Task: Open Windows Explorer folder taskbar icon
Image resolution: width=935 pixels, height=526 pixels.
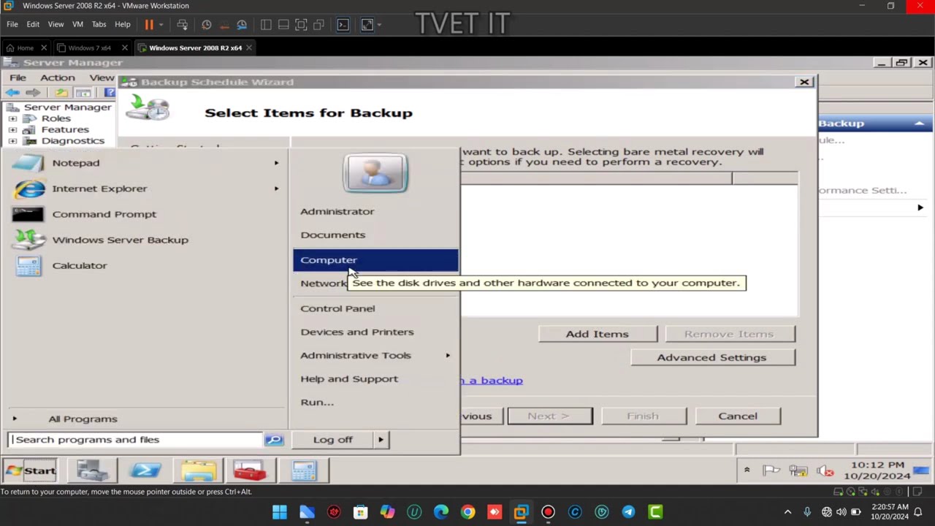Action: (199, 470)
